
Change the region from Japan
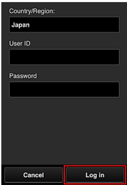64,25
